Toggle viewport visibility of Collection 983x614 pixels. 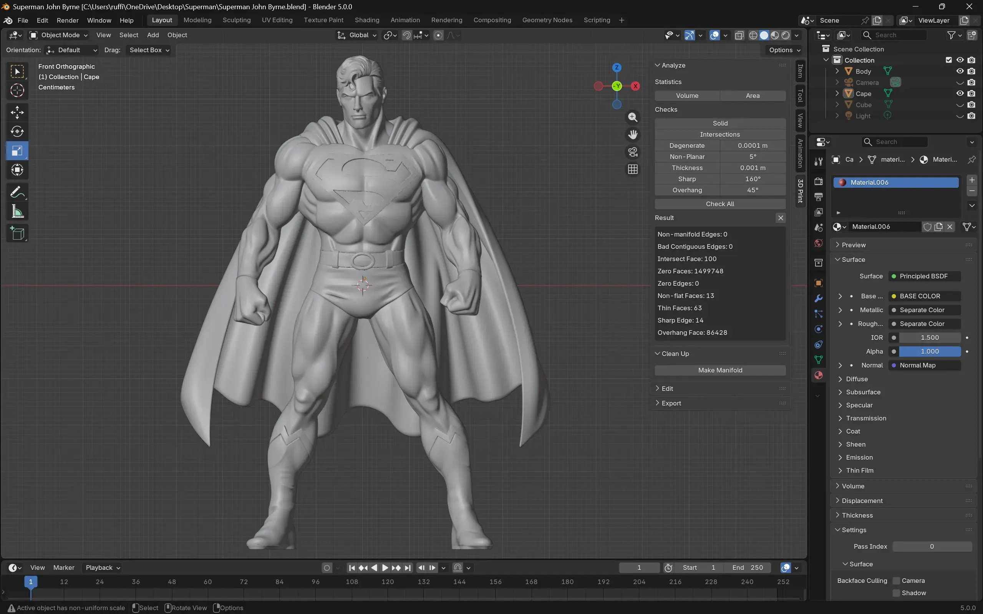click(x=960, y=60)
